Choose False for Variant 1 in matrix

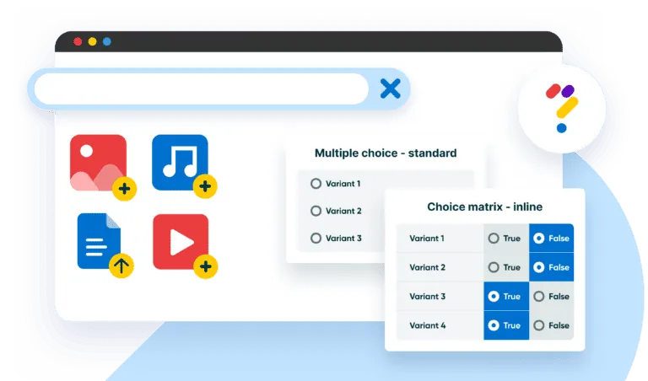click(551, 239)
